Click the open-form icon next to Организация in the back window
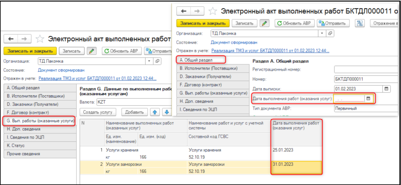Screen dimensions: 401x185 coord(157,61)
